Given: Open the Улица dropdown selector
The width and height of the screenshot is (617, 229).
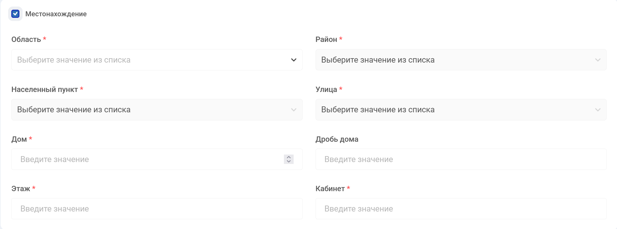Looking at the screenshot, I should tap(454, 109).
